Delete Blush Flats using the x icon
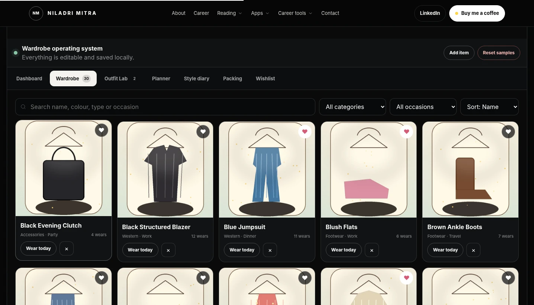 point(372,250)
